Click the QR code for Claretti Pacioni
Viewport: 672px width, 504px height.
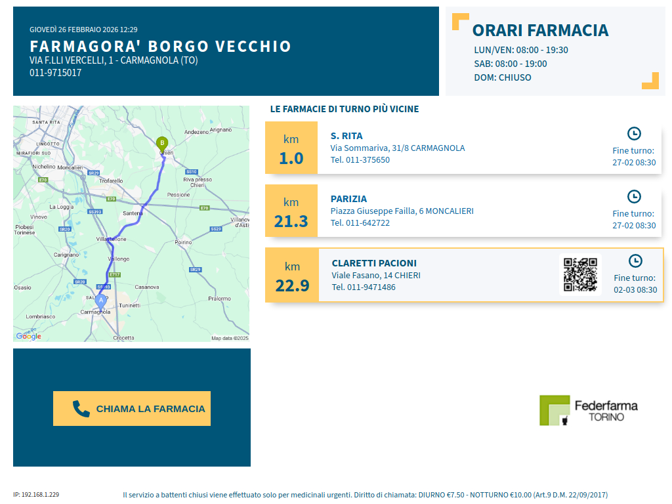(x=580, y=274)
